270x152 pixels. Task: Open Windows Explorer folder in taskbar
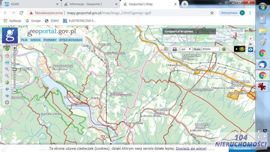tap(263, 31)
